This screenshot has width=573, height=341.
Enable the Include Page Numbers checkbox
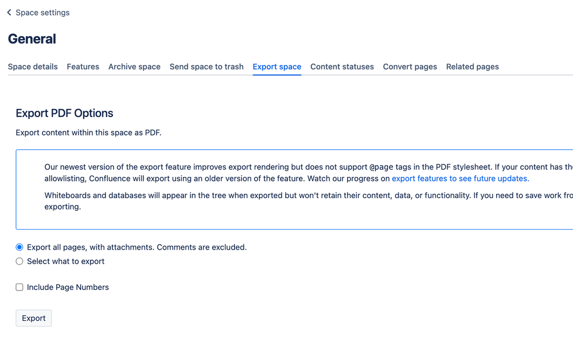pyautogui.click(x=19, y=287)
